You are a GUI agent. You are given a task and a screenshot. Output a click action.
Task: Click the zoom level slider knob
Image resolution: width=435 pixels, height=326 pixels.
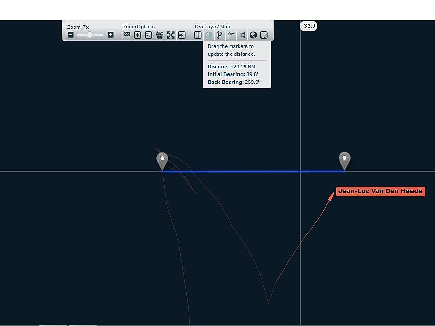(89, 35)
